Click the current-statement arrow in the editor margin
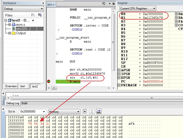Image resolution: width=183 pixels, height=138 pixels. (49, 81)
